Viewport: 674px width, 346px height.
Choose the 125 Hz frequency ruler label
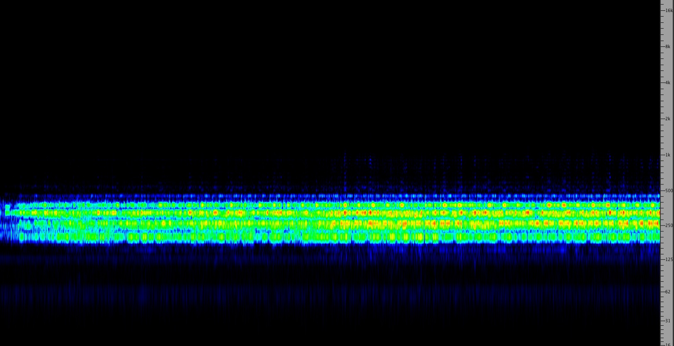(x=669, y=259)
